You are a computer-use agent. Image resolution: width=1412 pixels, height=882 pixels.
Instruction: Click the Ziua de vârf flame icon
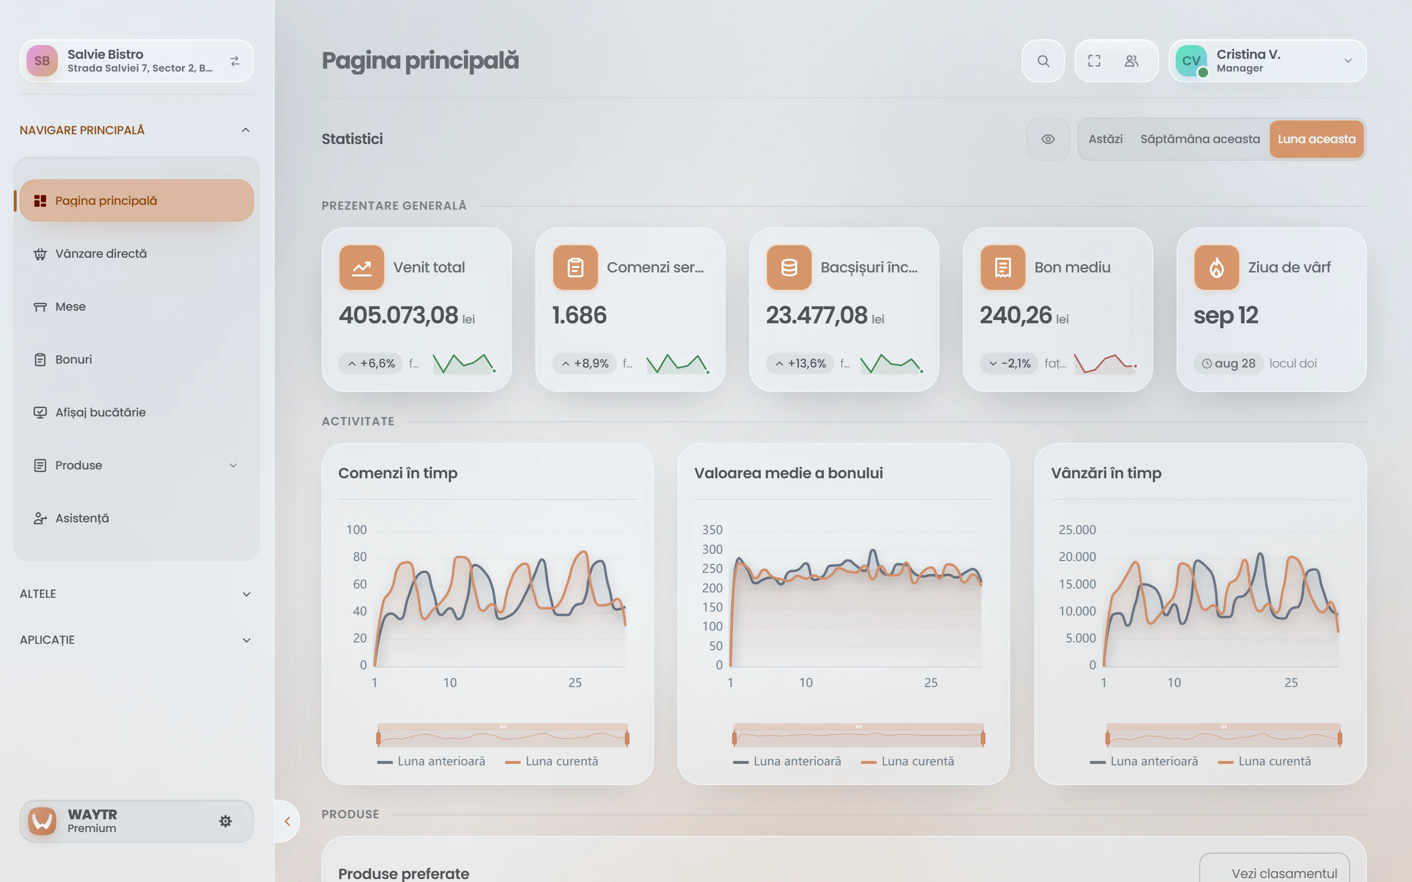pyautogui.click(x=1216, y=267)
